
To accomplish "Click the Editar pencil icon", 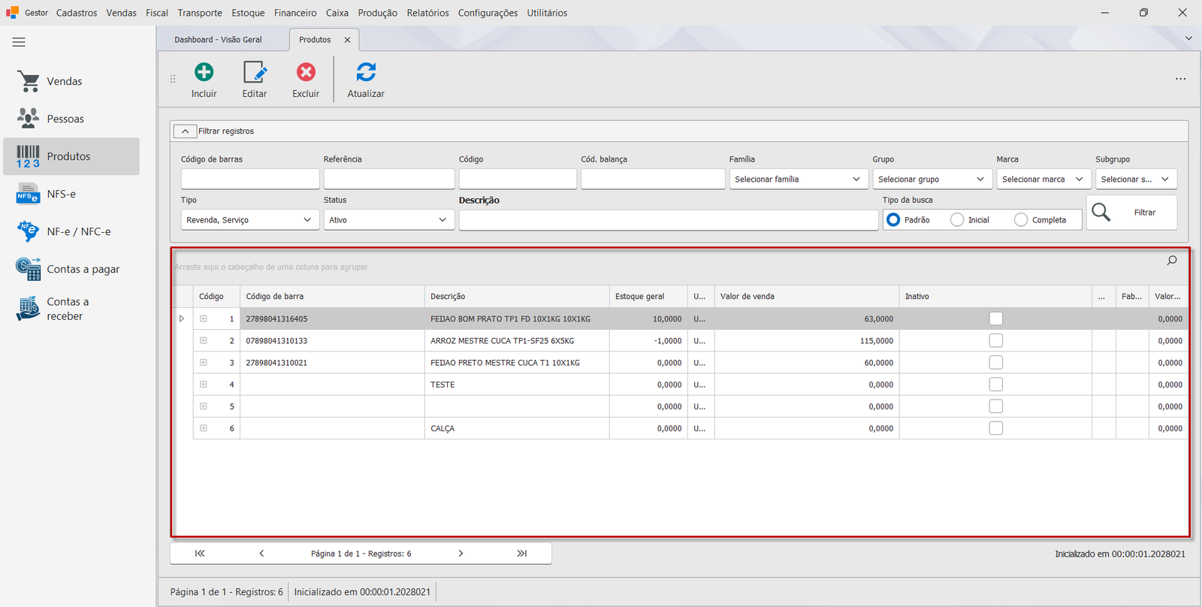I will pos(255,72).
